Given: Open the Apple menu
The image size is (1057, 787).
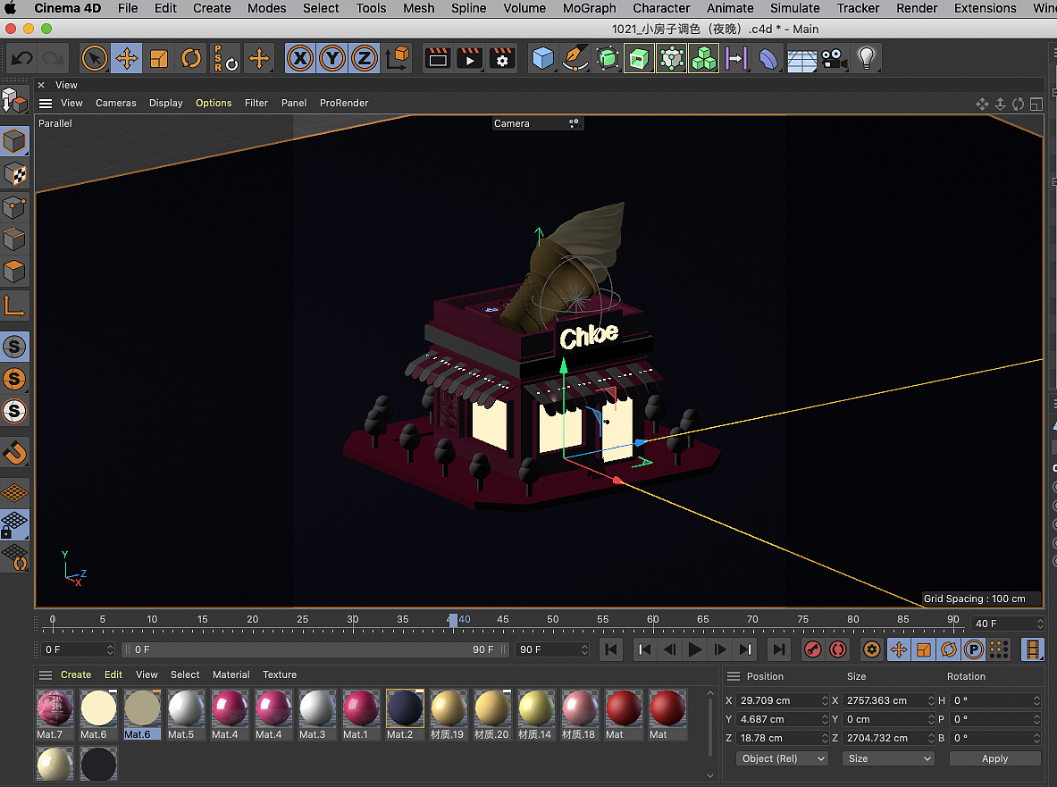Looking at the screenshot, I should [x=12, y=8].
